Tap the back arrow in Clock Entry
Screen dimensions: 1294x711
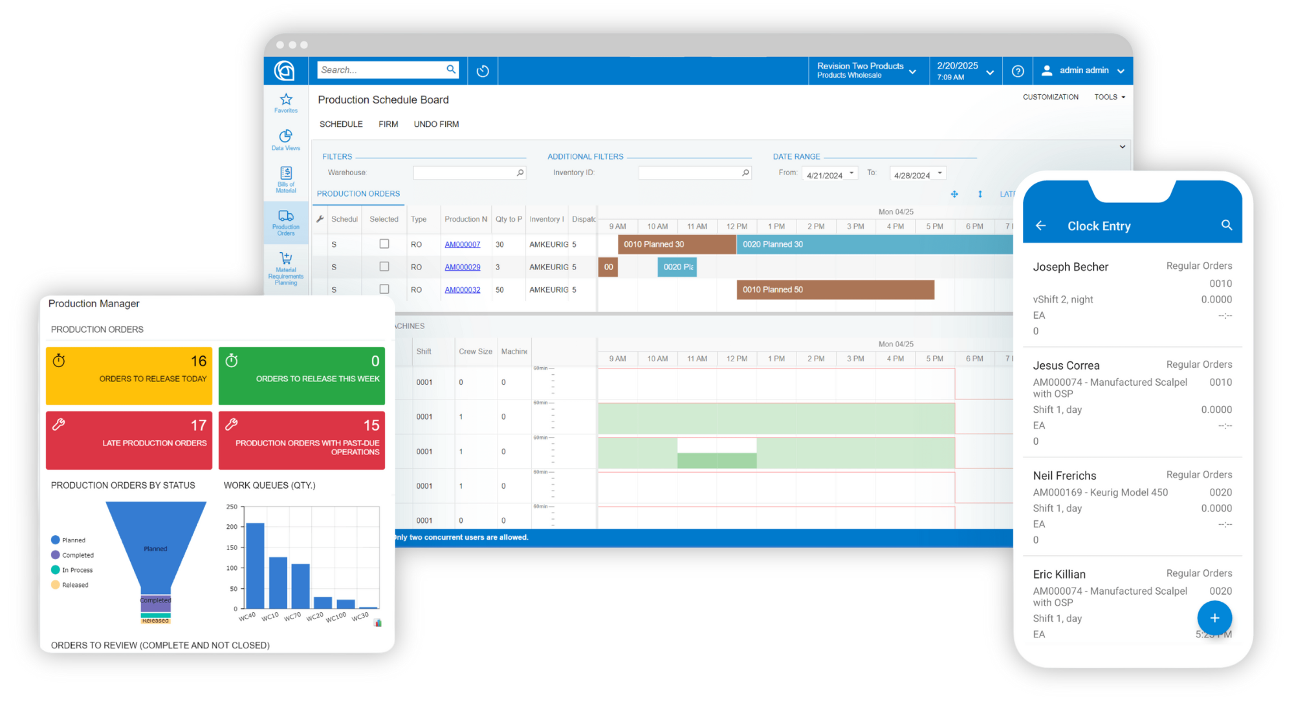click(x=1040, y=226)
